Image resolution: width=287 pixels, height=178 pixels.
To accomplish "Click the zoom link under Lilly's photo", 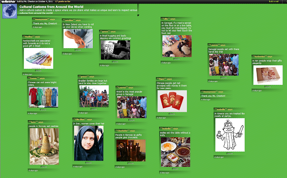I will [177, 59].
